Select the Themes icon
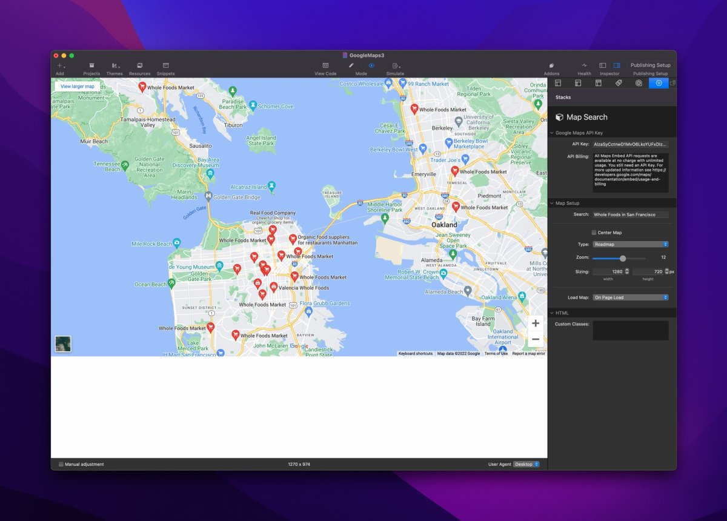 coord(115,67)
